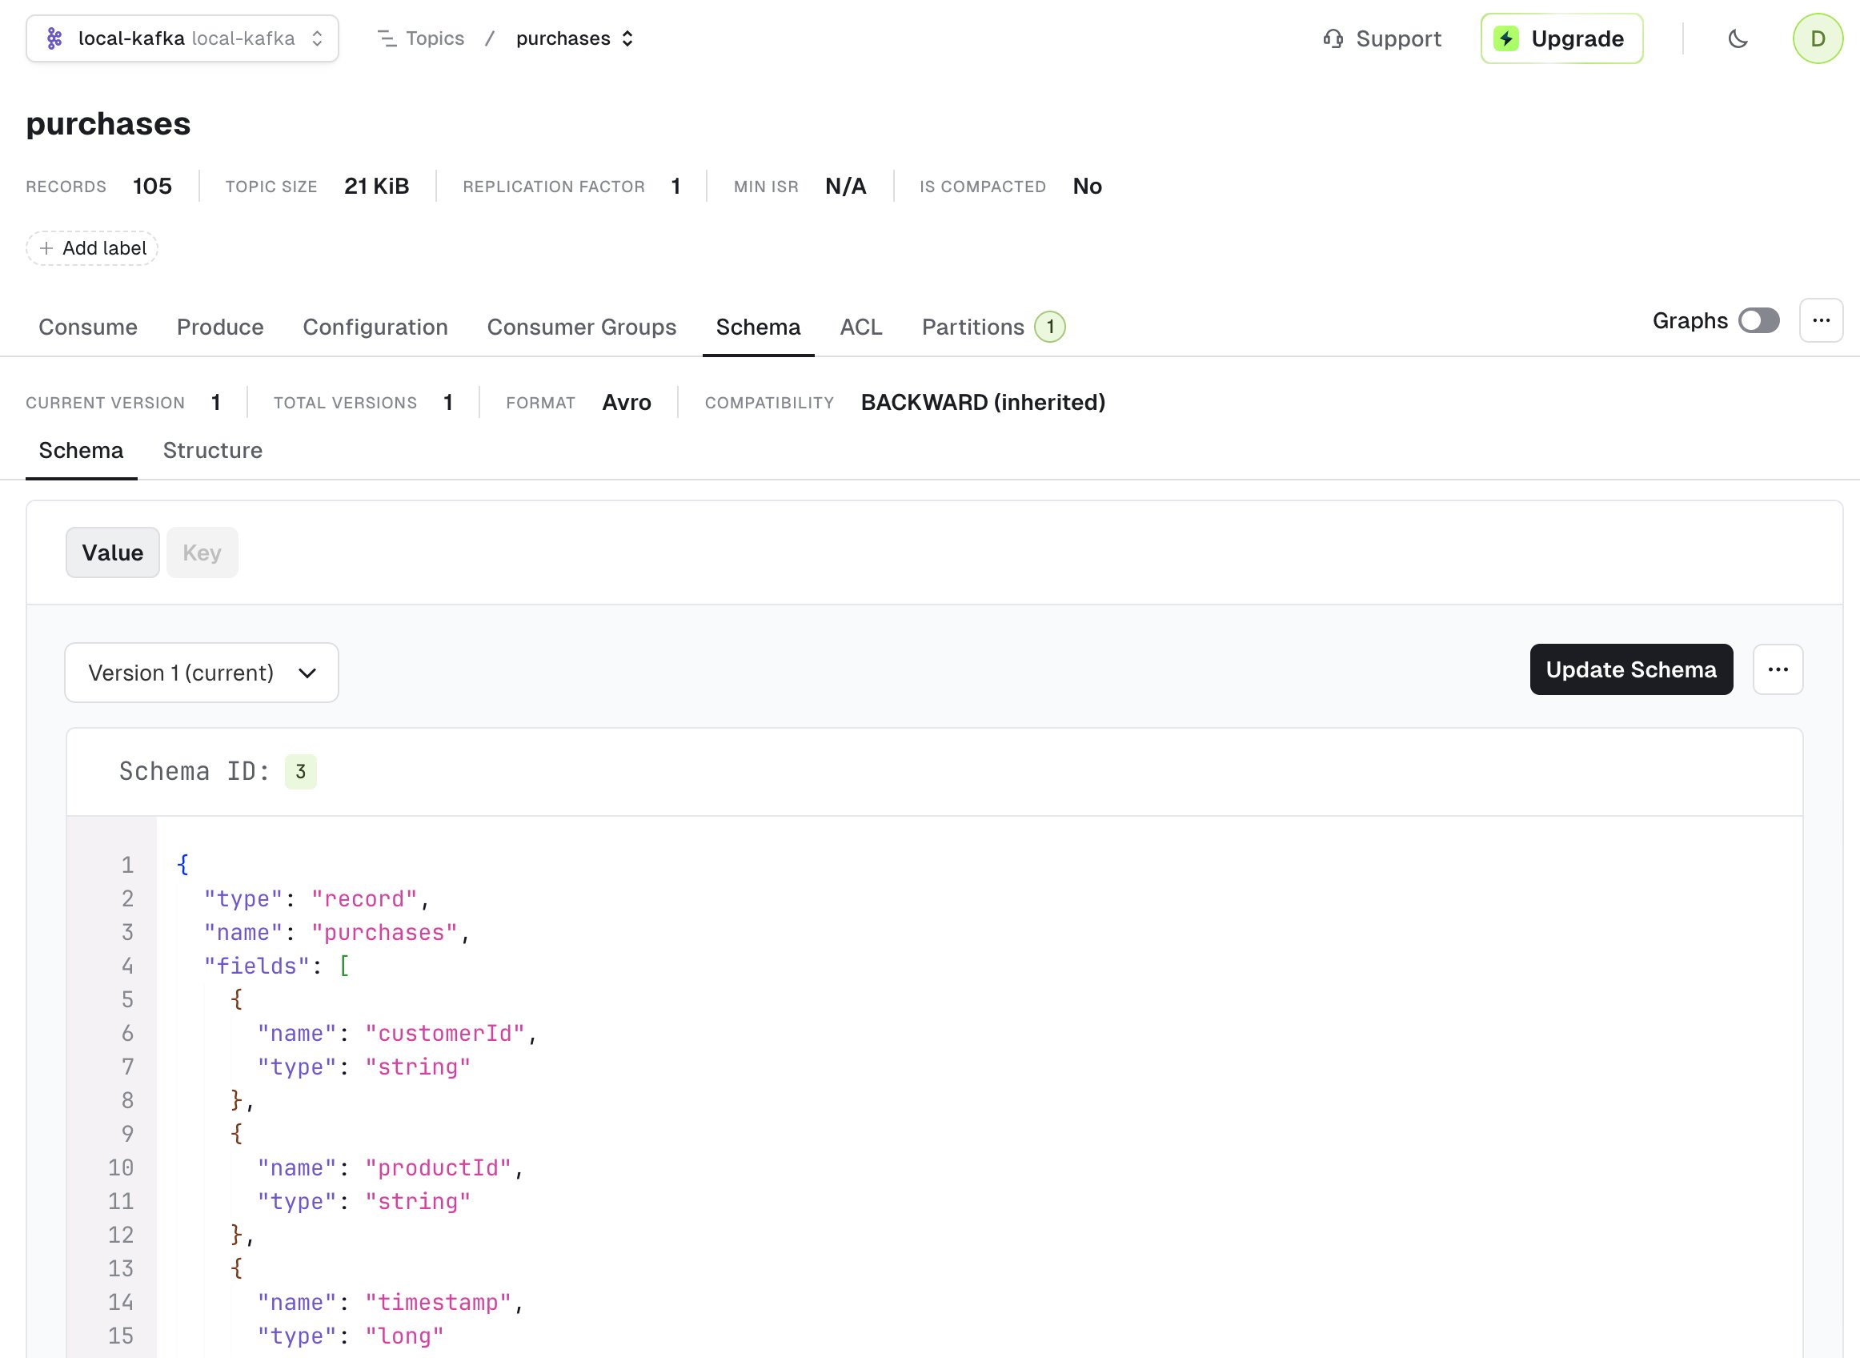
Task: Click the plus icon in Add label
Action: click(x=47, y=248)
